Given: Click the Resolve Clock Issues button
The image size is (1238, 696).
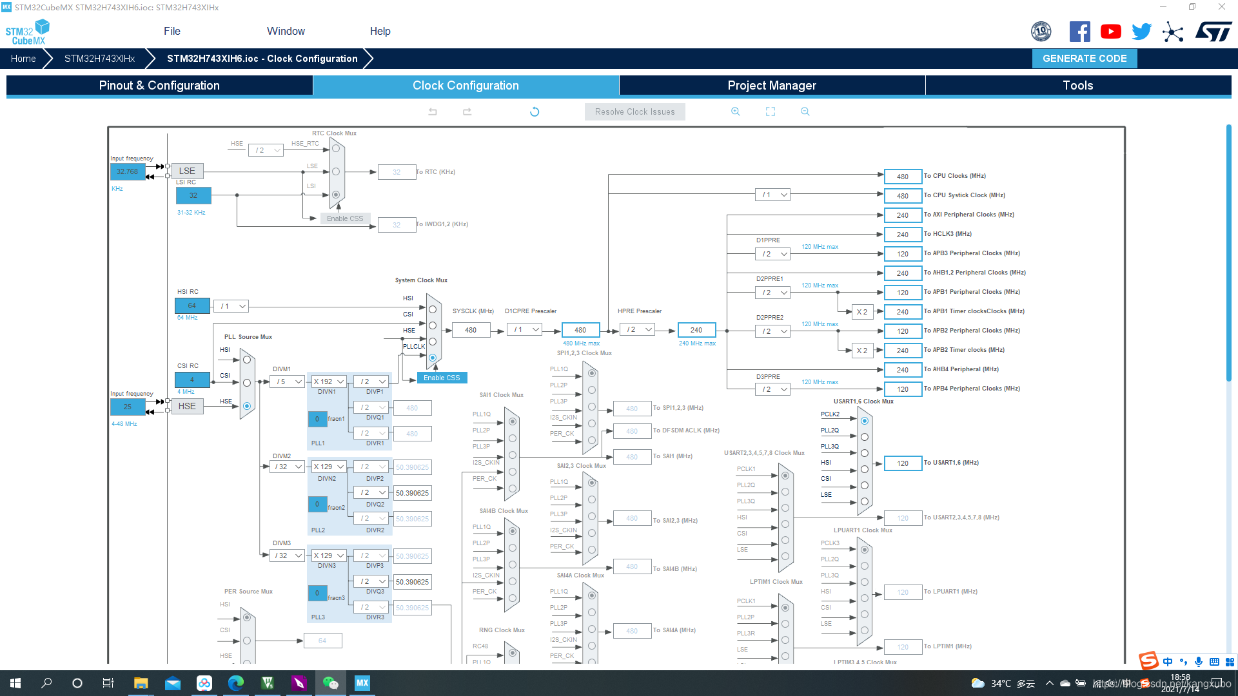Looking at the screenshot, I should pos(634,111).
